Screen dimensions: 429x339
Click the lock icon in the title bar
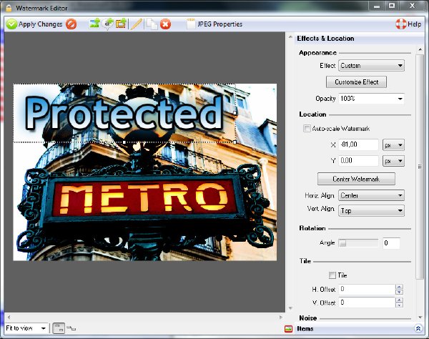(x=9, y=8)
